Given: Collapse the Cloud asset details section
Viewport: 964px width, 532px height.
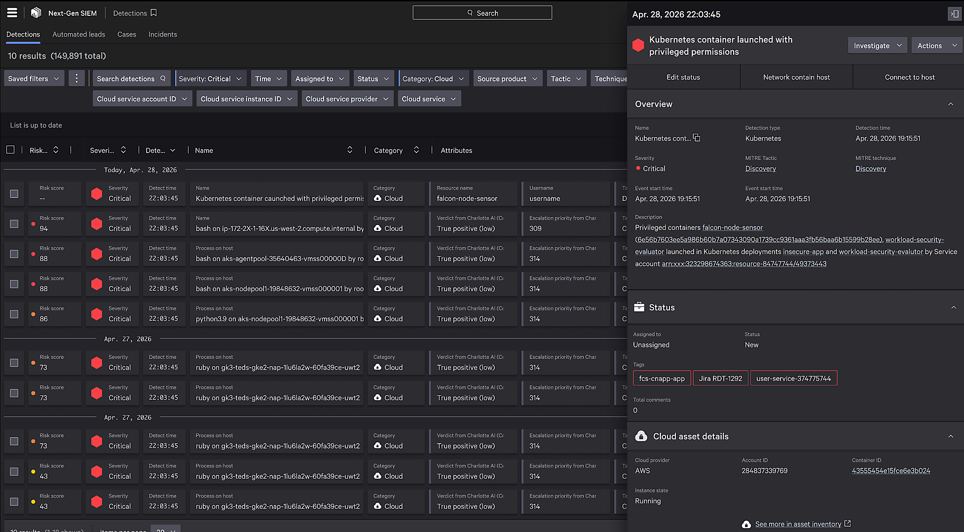Looking at the screenshot, I should [950, 436].
